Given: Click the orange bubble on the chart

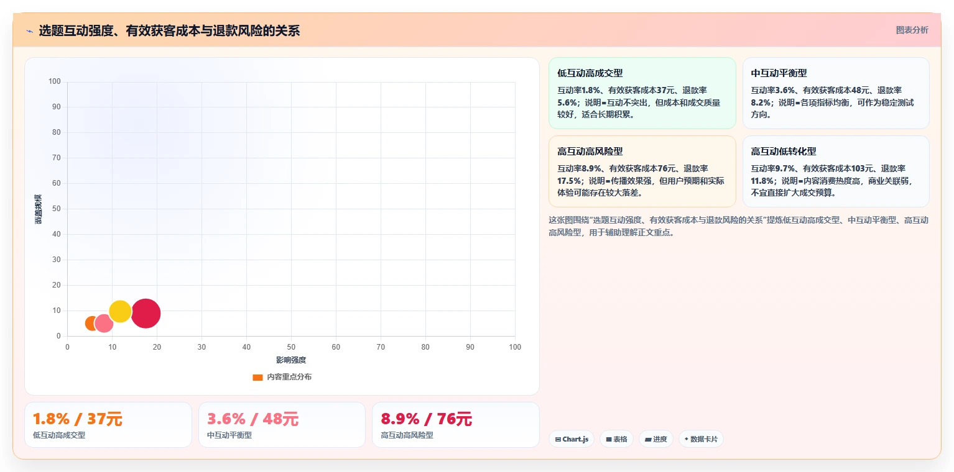Looking at the screenshot, I should click(x=92, y=324).
